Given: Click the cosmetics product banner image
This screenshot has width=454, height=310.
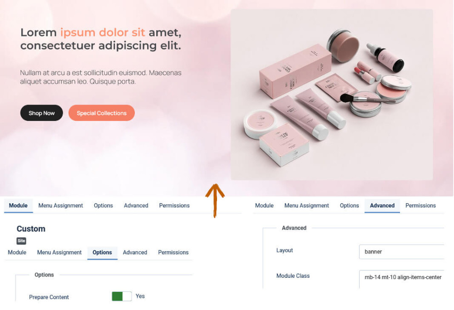Looking at the screenshot, I should [x=332, y=95].
